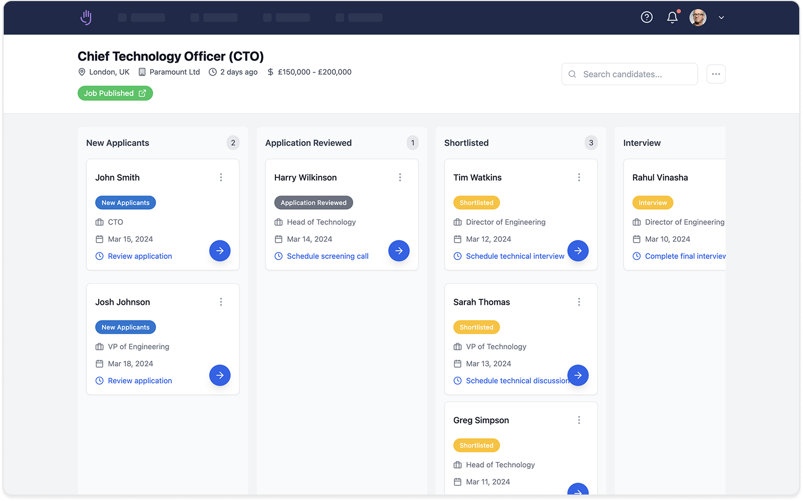Click the arrow button on Harry Wilkinson's card
This screenshot has width=803, height=501.
[399, 250]
